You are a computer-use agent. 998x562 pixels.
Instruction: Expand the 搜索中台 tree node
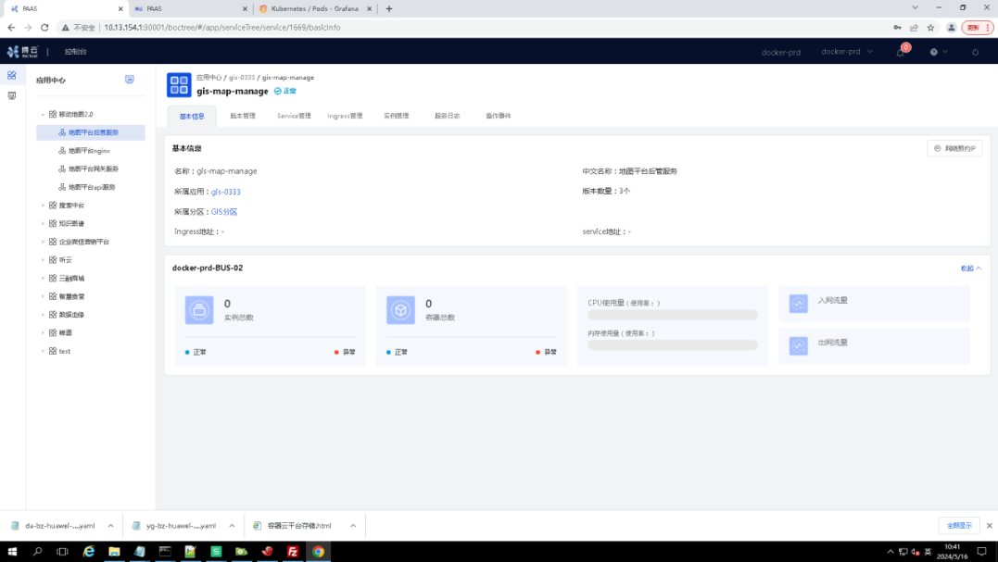coord(43,206)
